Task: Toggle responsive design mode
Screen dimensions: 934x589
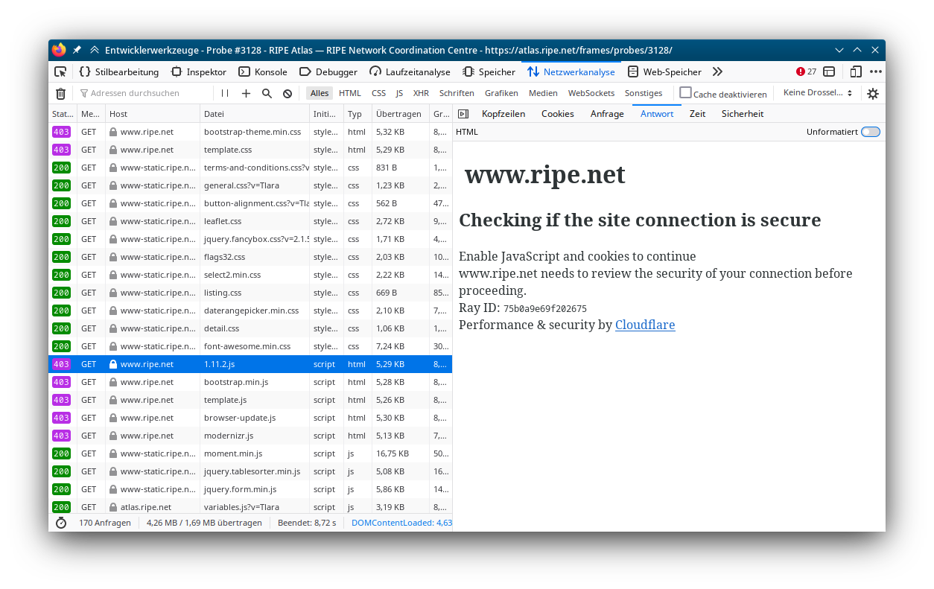Action: tap(856, 72)
